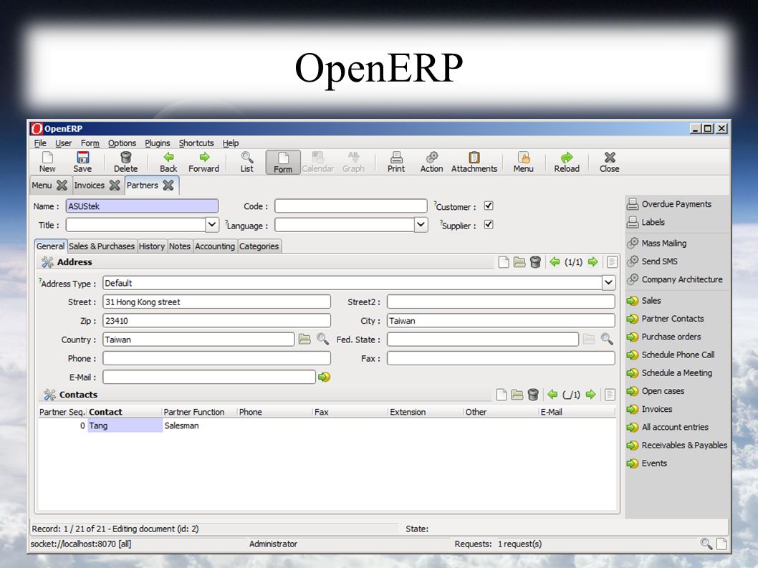Go to next Contacts record
Viewport: 758px width, 568px height.
point(591,395)
